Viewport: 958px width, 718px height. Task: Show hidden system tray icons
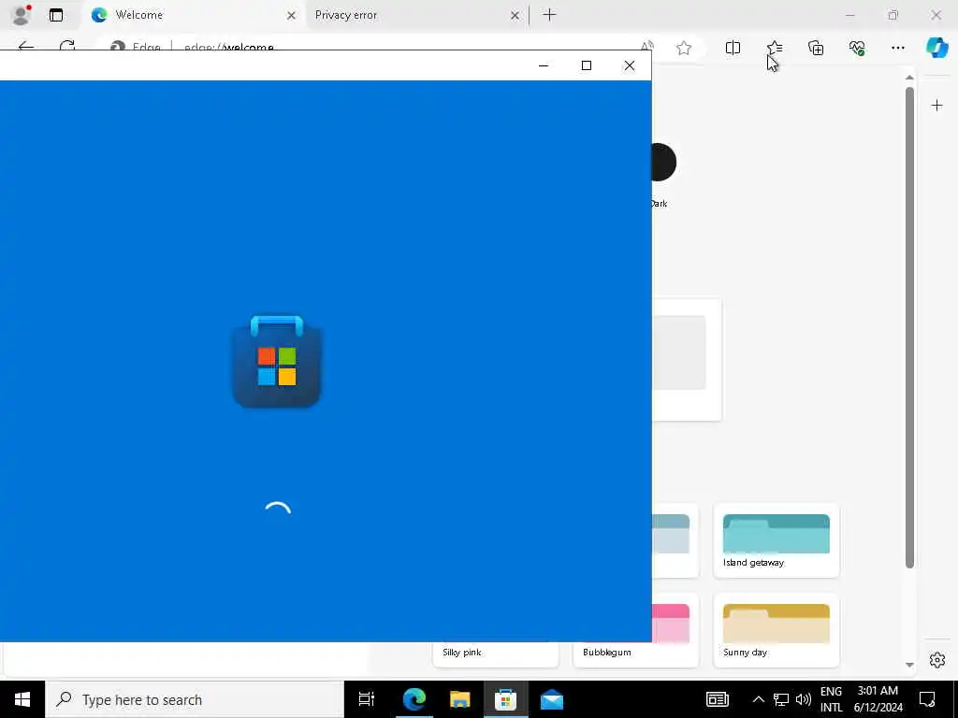point(758,699)
